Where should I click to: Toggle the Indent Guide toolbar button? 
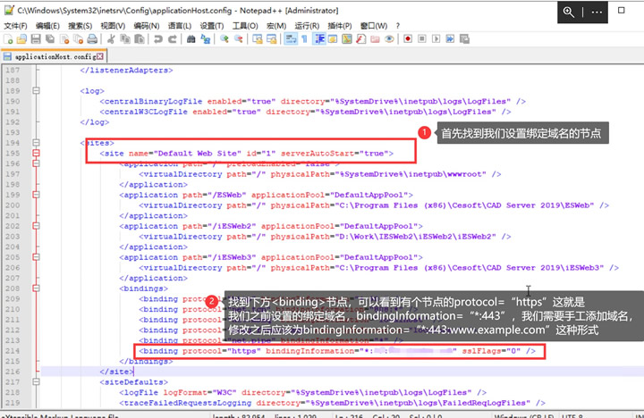(x=319, y=39)
